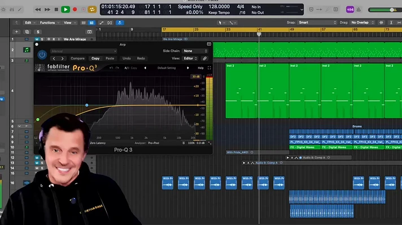Click the green Play button
The width and height of the screenshot is (402, 225).
tap(65, 10)
